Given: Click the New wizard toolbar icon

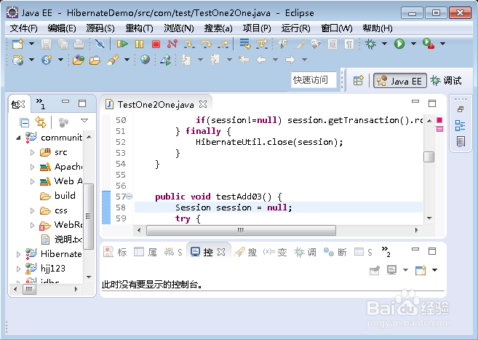Looking at the screenshot, I should point(17,44).
